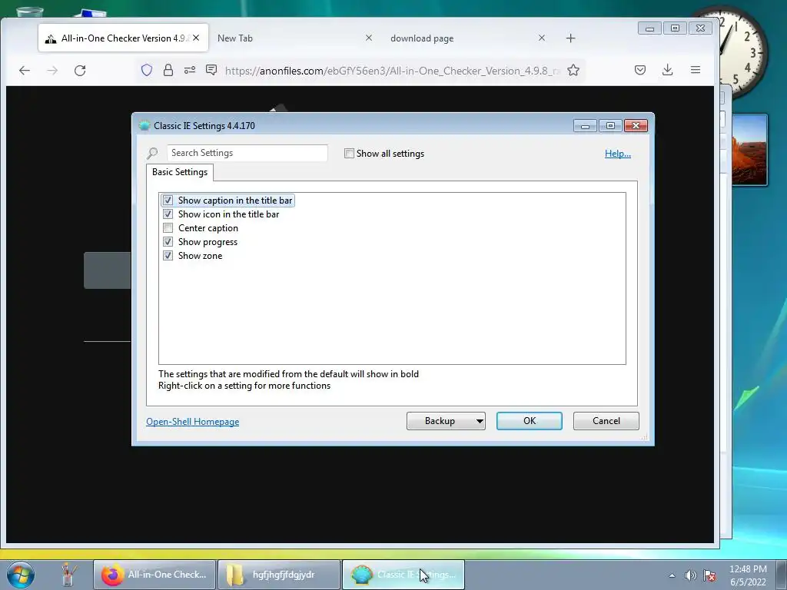The width and height of the screenshot is (787, 590).
Task: Open Classic IE Settings taskbar button
Action: [x=403, y=575]
